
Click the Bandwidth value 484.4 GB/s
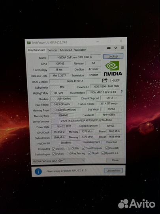coord(109,115)
